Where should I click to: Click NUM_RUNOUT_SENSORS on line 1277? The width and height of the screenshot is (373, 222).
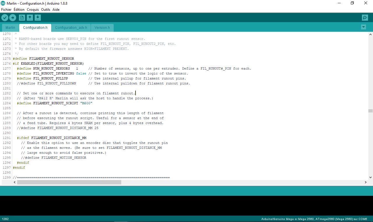pyautogui.click(x=52, y=68)
